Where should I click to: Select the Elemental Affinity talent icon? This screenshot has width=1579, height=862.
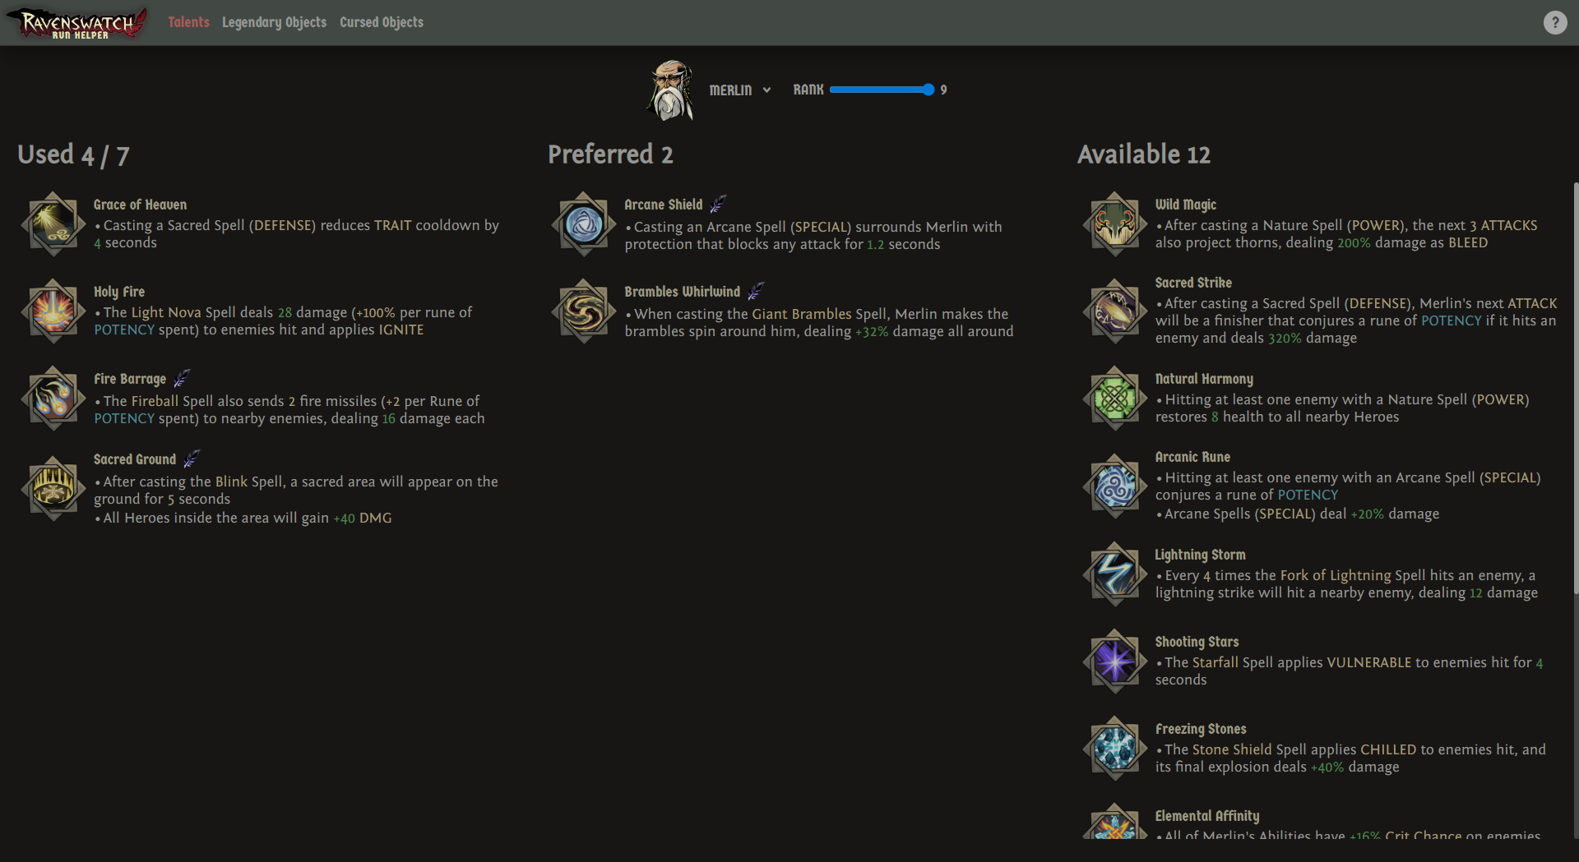point(1115,821)
